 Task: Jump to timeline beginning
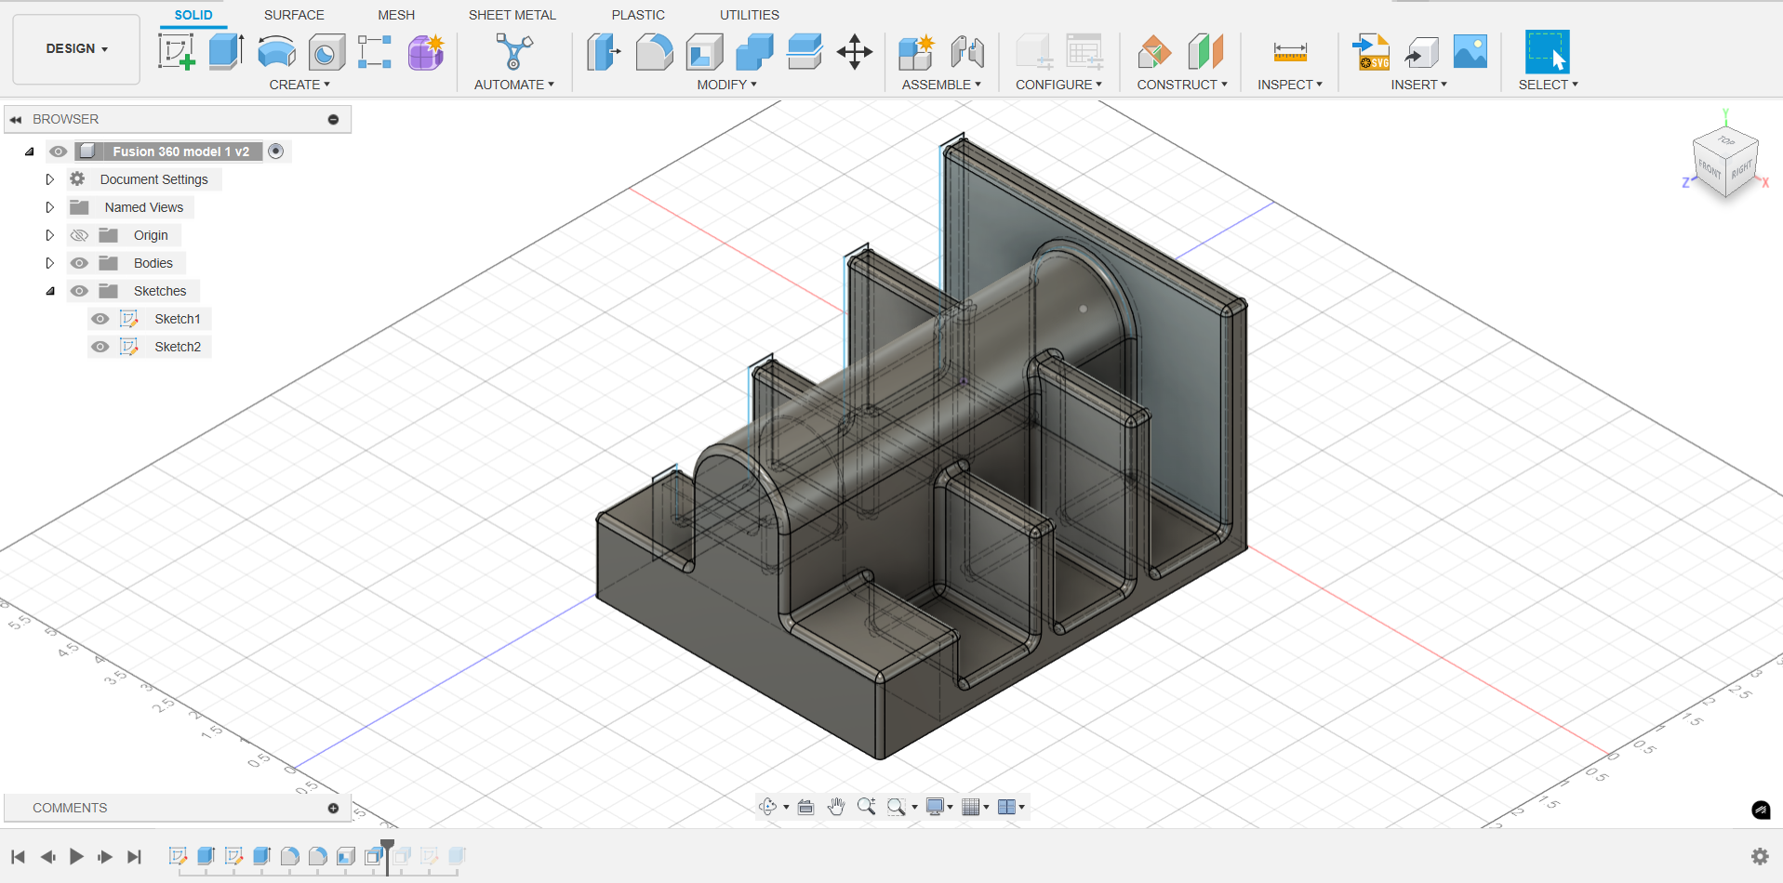click(18, 856)
